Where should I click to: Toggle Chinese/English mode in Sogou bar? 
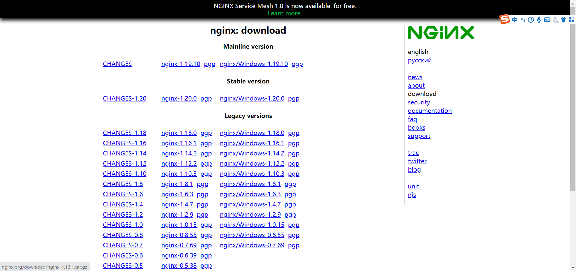click(x=515, y=20)
